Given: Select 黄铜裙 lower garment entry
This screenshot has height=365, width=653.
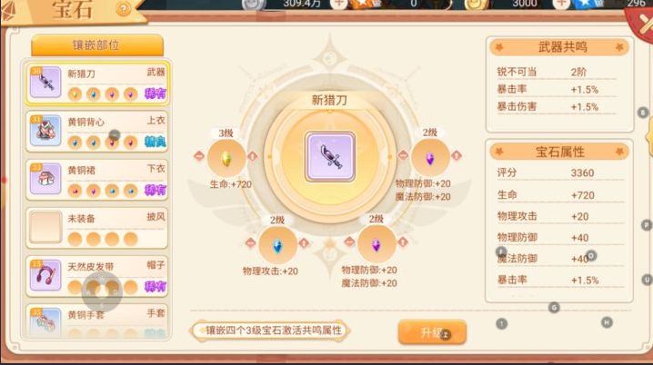Looking at the screenshot, I should coord(97,180).
